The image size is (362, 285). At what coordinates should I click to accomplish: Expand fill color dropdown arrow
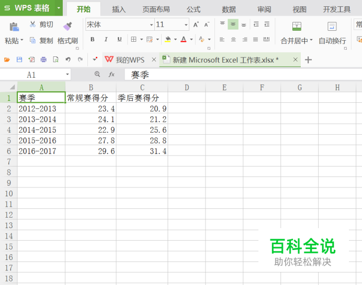175,39
